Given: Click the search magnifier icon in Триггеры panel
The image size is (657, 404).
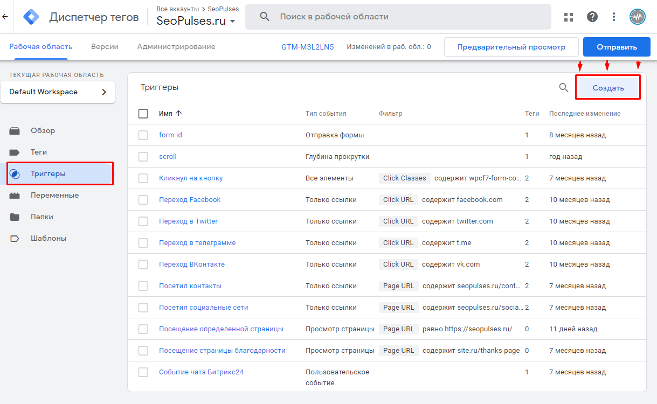Looking at the screenshot, I should (x=564, y=88).
